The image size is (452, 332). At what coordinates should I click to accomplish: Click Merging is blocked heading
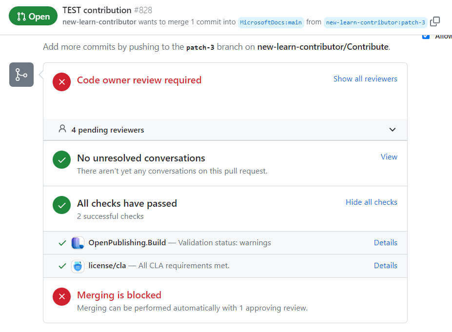pyautogui.click(x=119, y=295)
